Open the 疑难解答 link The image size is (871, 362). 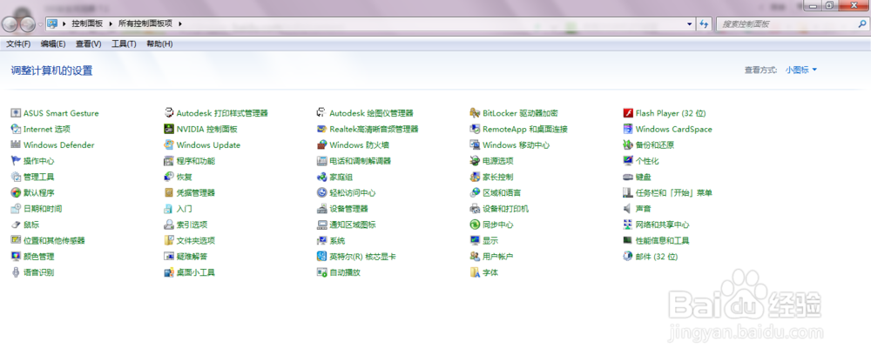pyautogui.click(x=192, y=257)
